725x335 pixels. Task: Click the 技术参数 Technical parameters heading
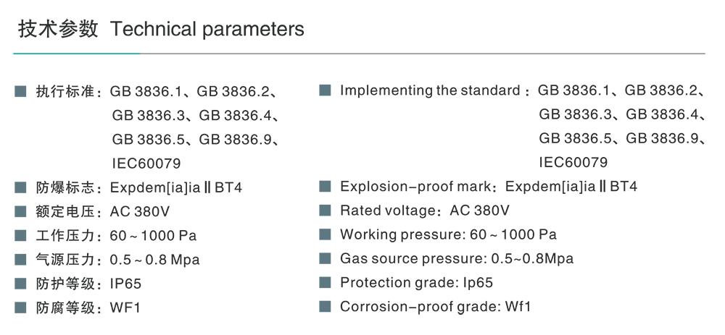click(161, 30)
